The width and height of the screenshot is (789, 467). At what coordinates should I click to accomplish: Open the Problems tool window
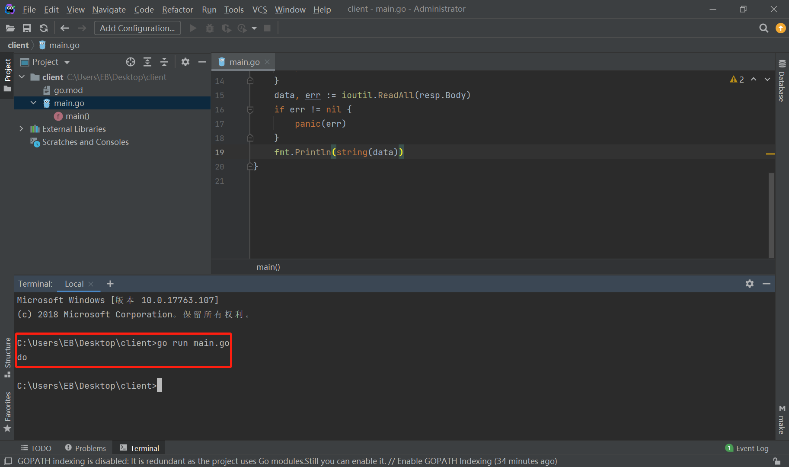(85, 448)
